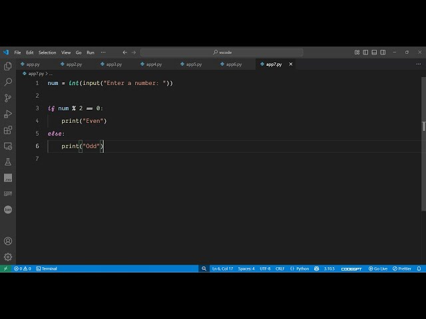Go back with the left arrow
The height and width of the screenshot is (319, 426).
pos(124,53)
